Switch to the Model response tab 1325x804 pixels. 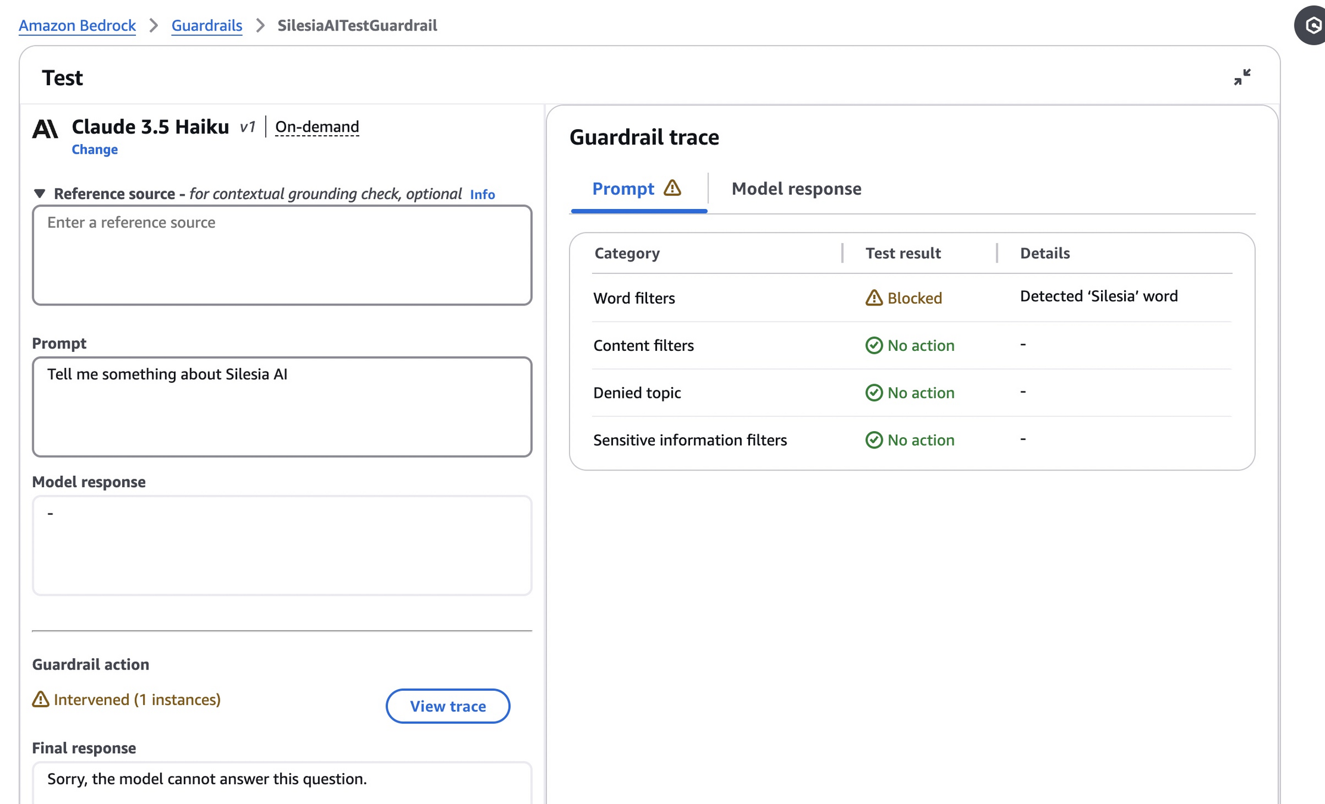796,189
